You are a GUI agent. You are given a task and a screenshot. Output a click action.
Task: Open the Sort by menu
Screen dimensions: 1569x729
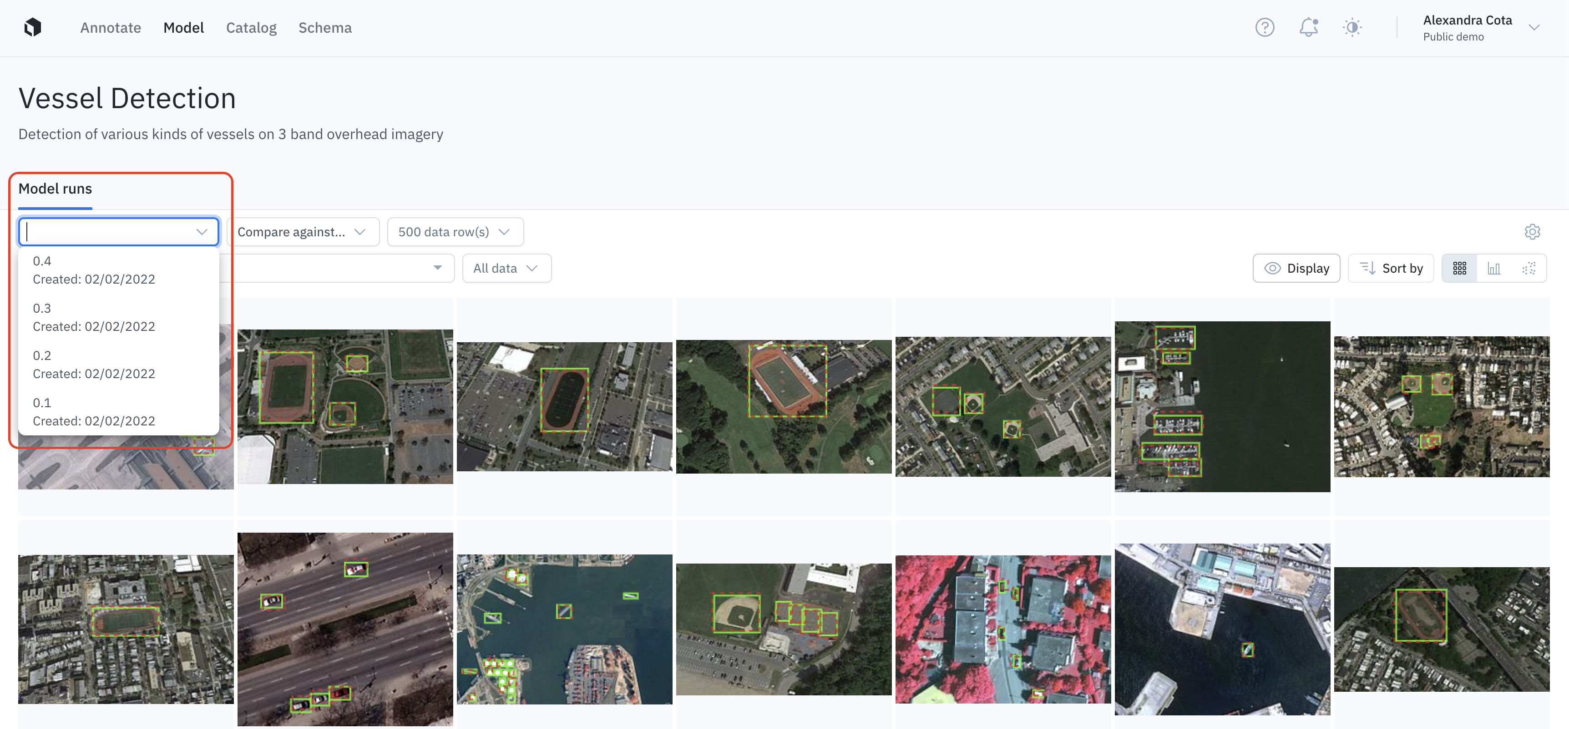(1391, 268)
